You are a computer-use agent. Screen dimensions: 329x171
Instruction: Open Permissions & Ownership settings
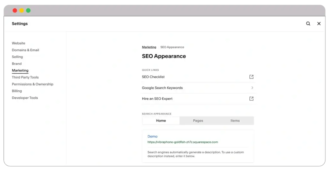click(x=32, y=84)
